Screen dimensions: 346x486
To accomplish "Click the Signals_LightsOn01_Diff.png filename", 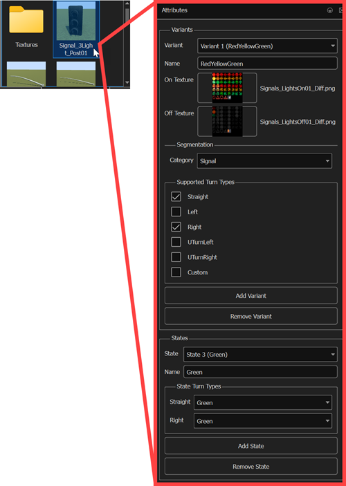I will tap(298, 88).
